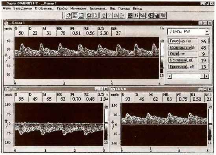Toggle the up arrow beside the lower-left spectrum
Image resolution: width=216 pixels, height=155 pixels.
point(6,121)
